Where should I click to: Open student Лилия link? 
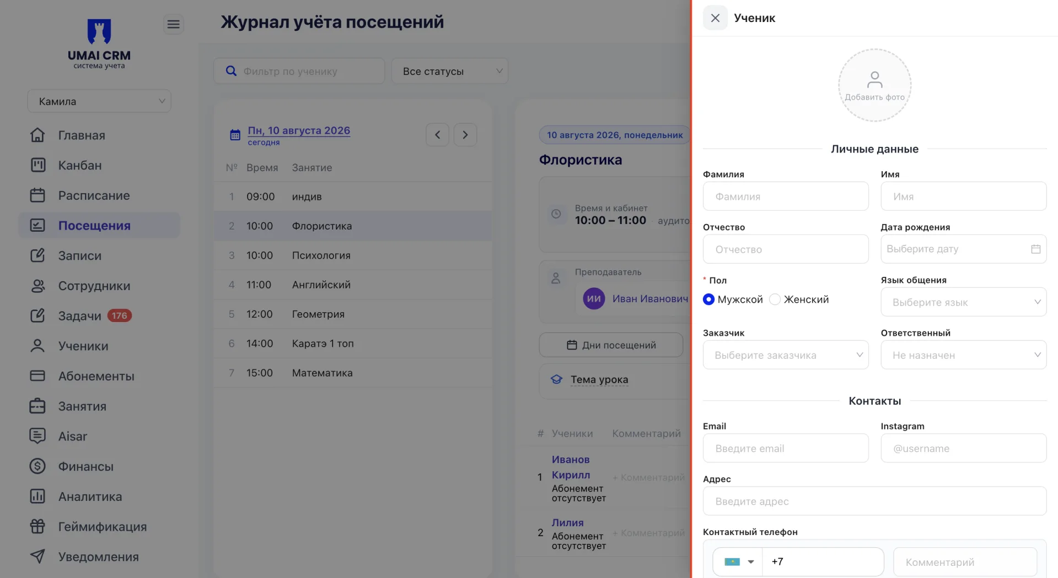click(567, 522)
